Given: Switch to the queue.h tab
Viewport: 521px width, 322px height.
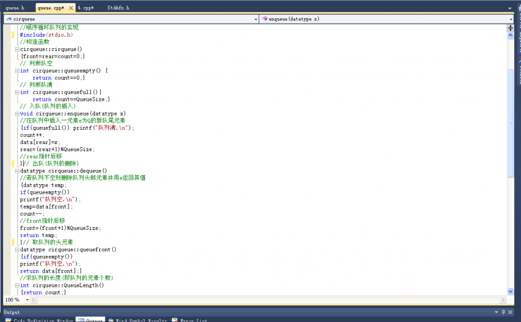Looking at the screenshot, I should coord(15,8).
